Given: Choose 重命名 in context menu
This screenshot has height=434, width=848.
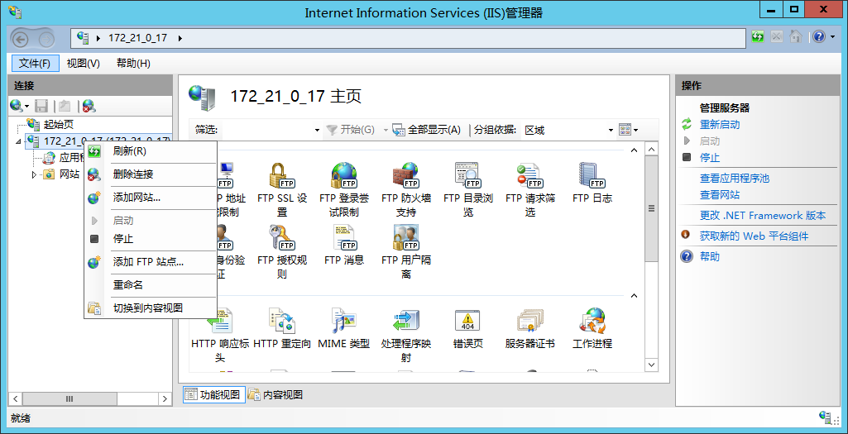Looking at the screenshot, I should (x=151, y=285).
